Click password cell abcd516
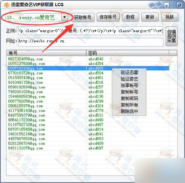The height and width of the screenshot is (183, 185). click(96, 82)
